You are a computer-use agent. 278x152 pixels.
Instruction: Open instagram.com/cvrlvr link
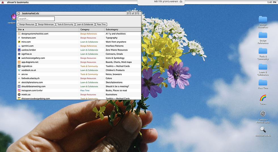pyautogui.click(x=32, y=90)
